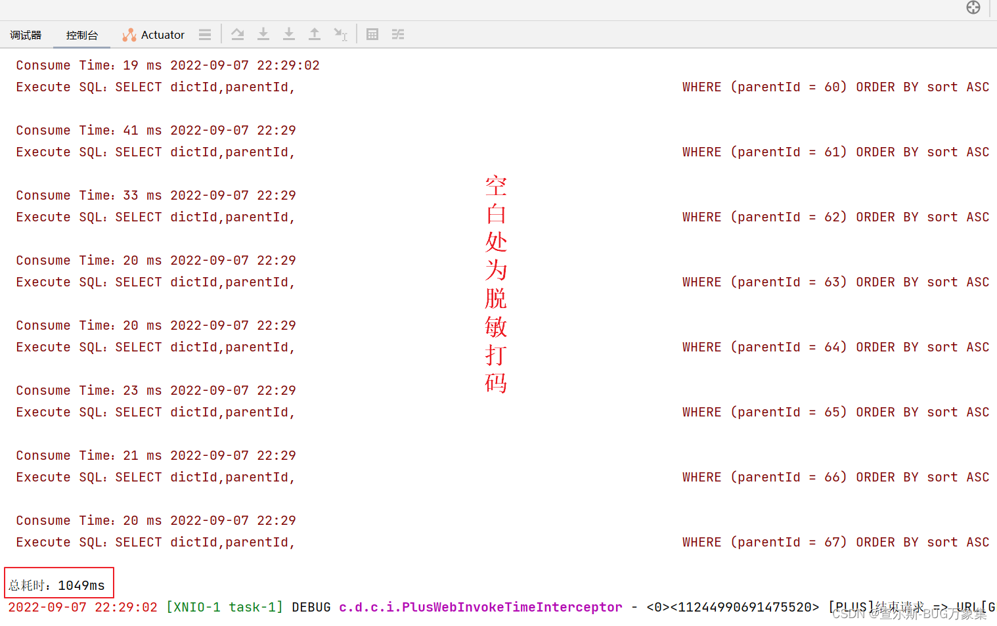Select the 控制台 console tab
The width and height of the screenshot is (997, 626).
pos(81,35)
